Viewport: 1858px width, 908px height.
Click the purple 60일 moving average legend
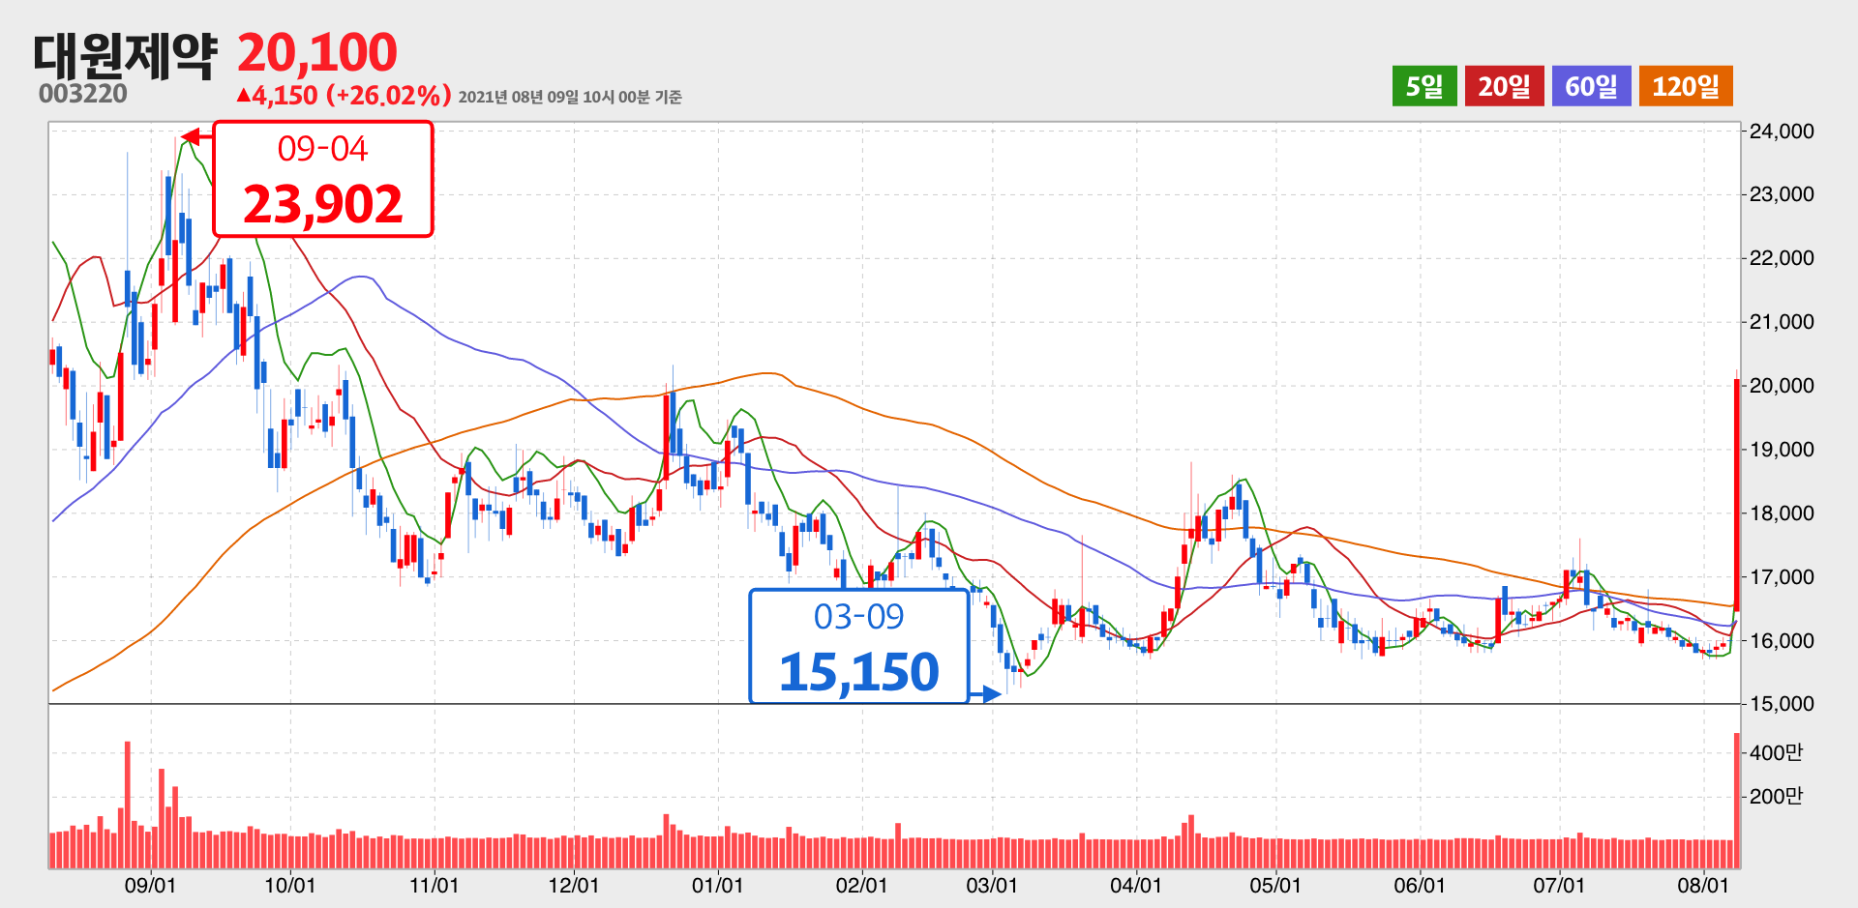click(x=1591, y=86)
